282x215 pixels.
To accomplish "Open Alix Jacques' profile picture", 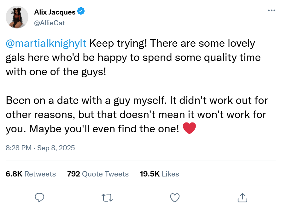I will [x=17, y=17].
